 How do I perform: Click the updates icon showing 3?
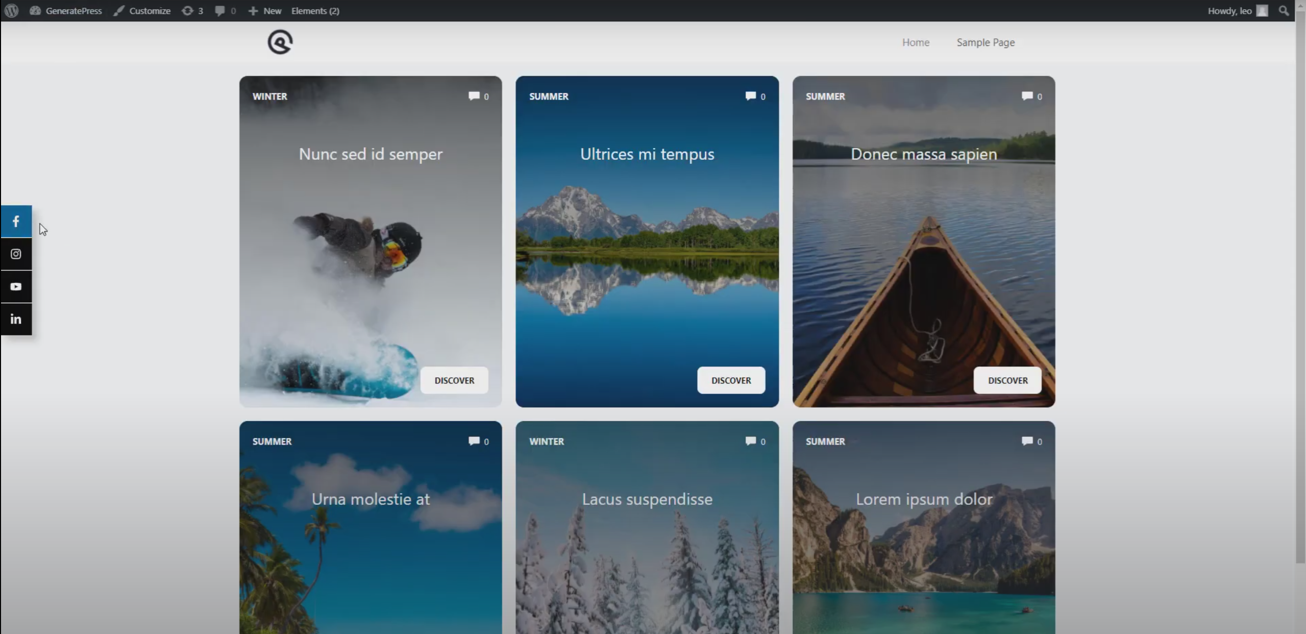pos(192,11)
